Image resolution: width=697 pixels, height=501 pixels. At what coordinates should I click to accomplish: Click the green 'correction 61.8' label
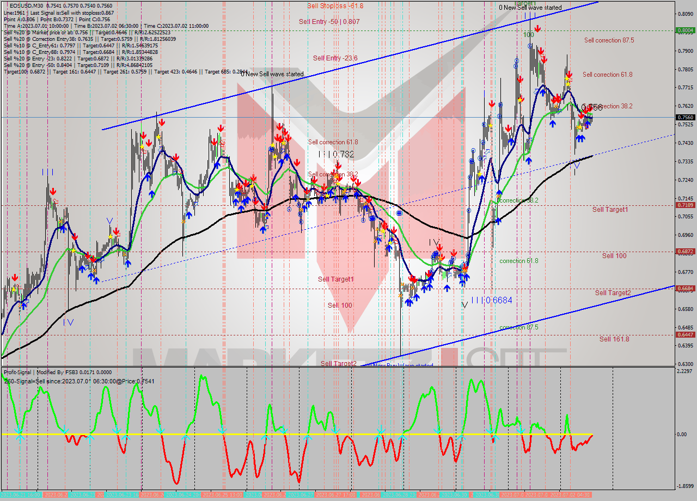click(519, 261)
